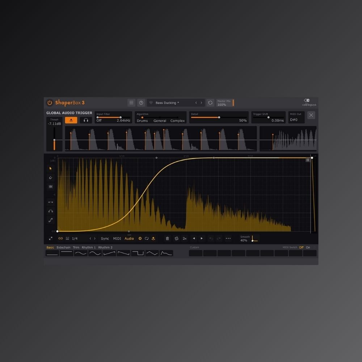Click the circular refresh icon next to presets
The image size is (362, 362).
210,103
